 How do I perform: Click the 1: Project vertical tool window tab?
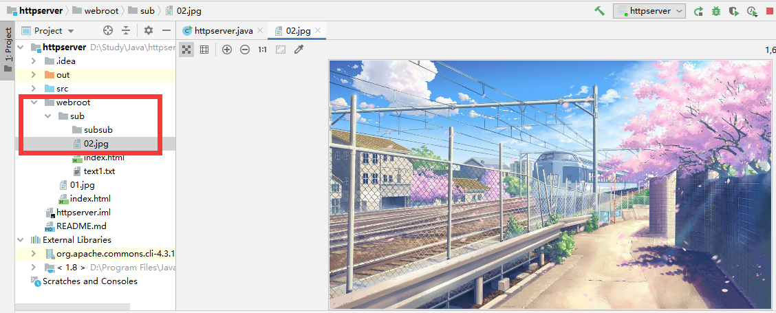click(x=8, y=49)
